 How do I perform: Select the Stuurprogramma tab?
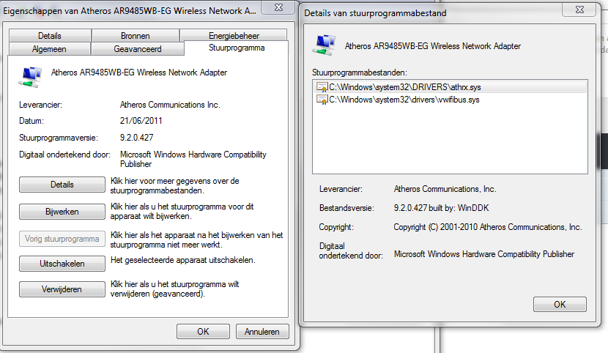(x=237, y=48)
